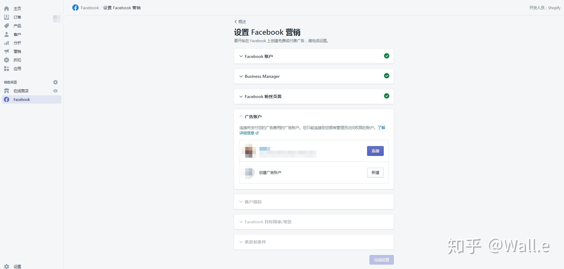Click the 销售渠道 section heading
Screen dimensions: 564x269
[x=10, y=82]
